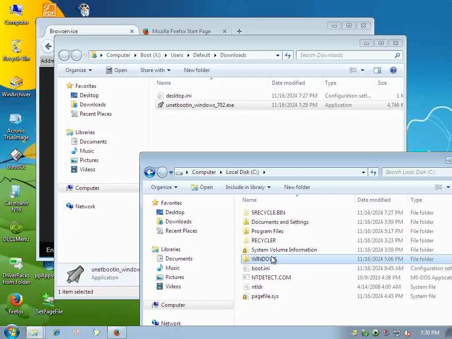Open recent pages arrow in Local Disk window

(x=171, y=173)
